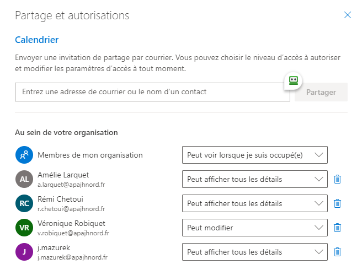Click the Calendrier heading link

click(36, 40)
